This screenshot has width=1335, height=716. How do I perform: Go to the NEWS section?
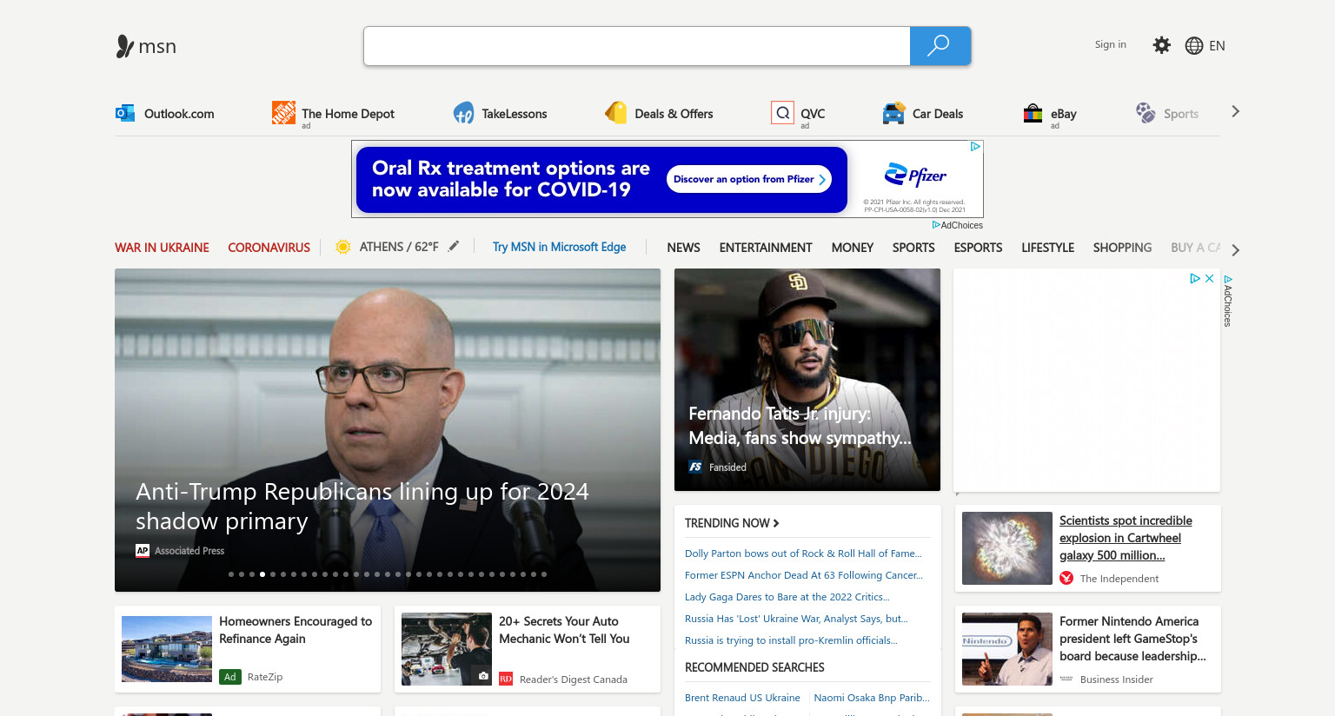(683, 248)
